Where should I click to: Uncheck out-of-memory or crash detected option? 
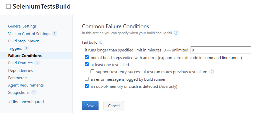pos(87,86)
